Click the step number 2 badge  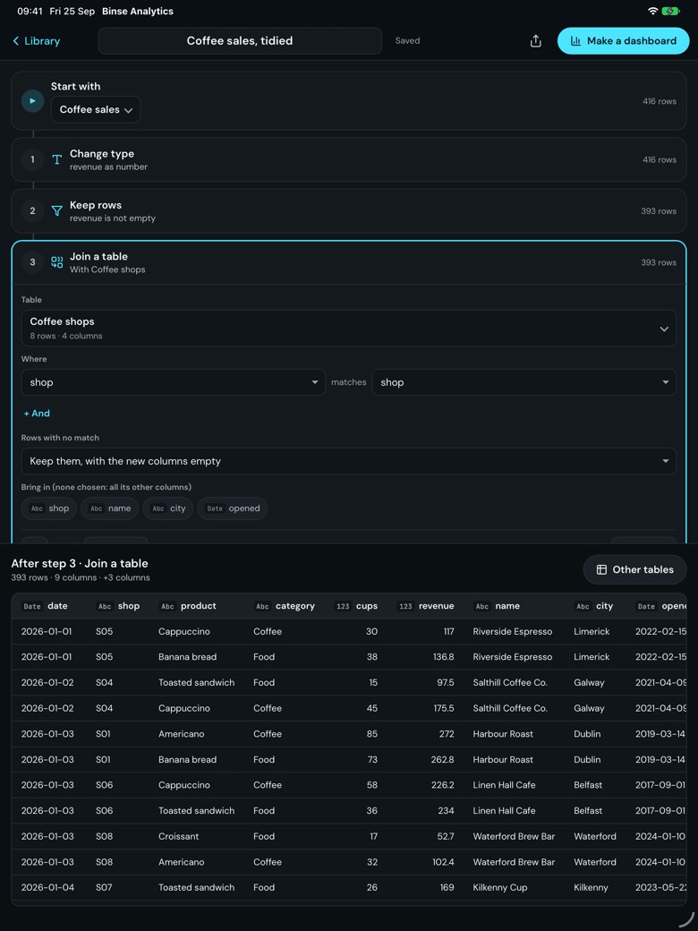pos(32,210)
